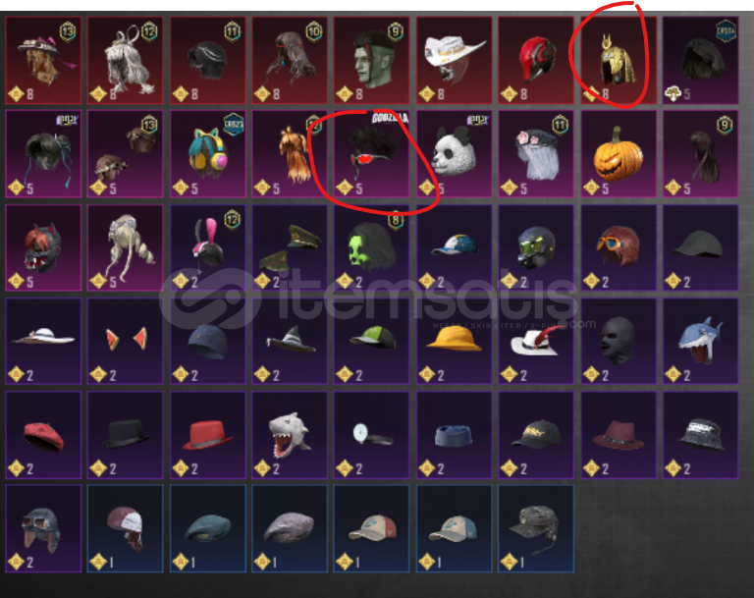Select the camouflage cap with headset
The height and width of the screenshot is (598, 754).
[x=536, y=528]
